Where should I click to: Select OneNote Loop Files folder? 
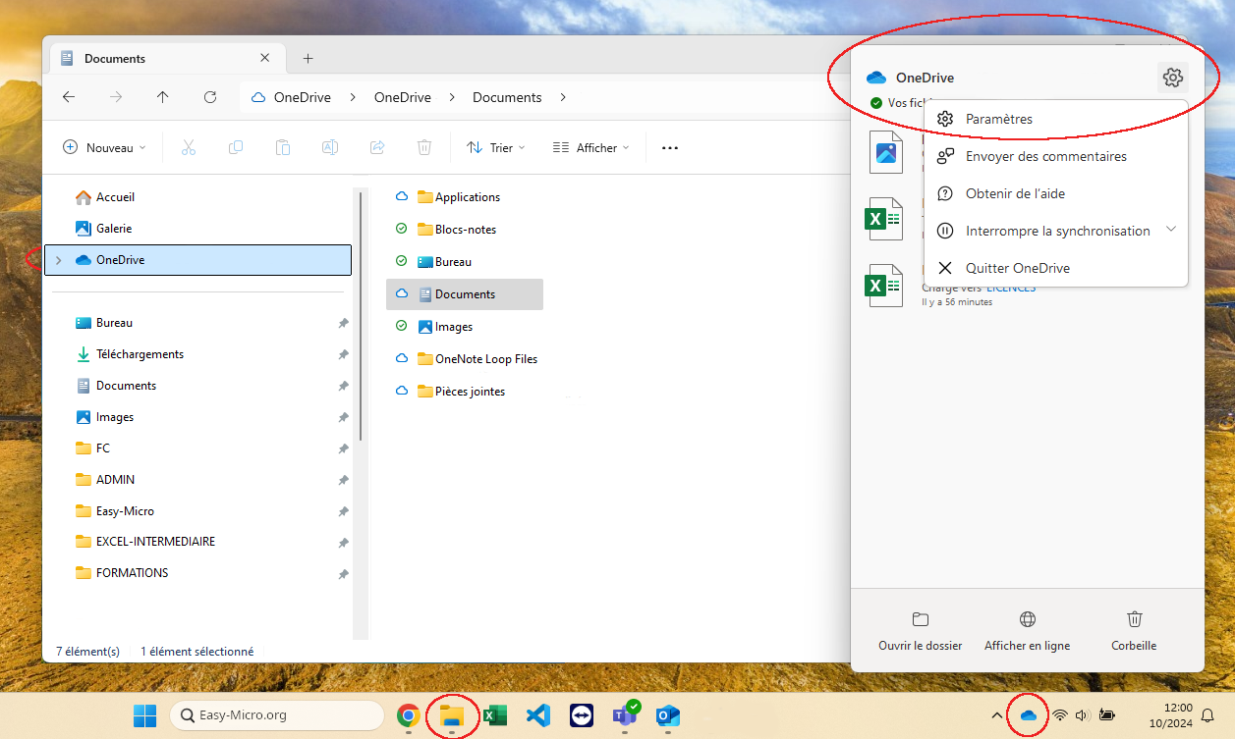coord(477,359)
